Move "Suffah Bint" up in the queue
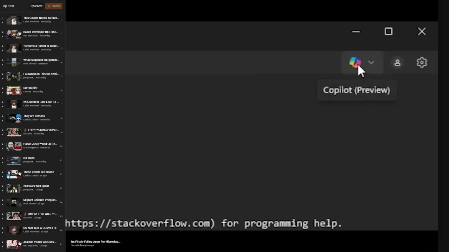 point(2,88)
